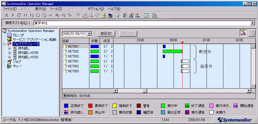Open the ヘルプ(H) menu

114,9
